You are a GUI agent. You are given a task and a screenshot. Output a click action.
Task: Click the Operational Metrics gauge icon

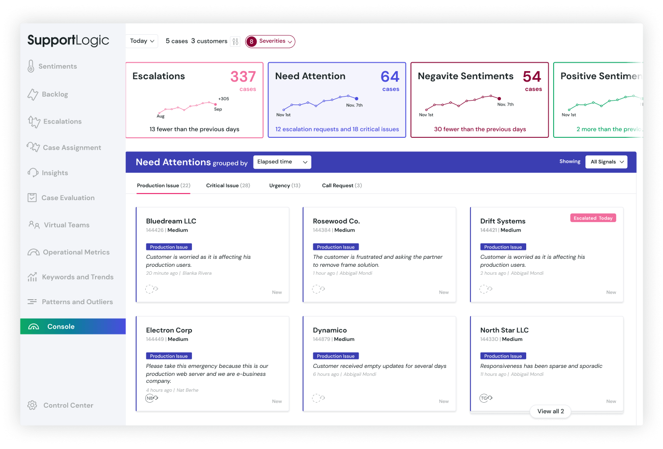[x=33, y=252]
